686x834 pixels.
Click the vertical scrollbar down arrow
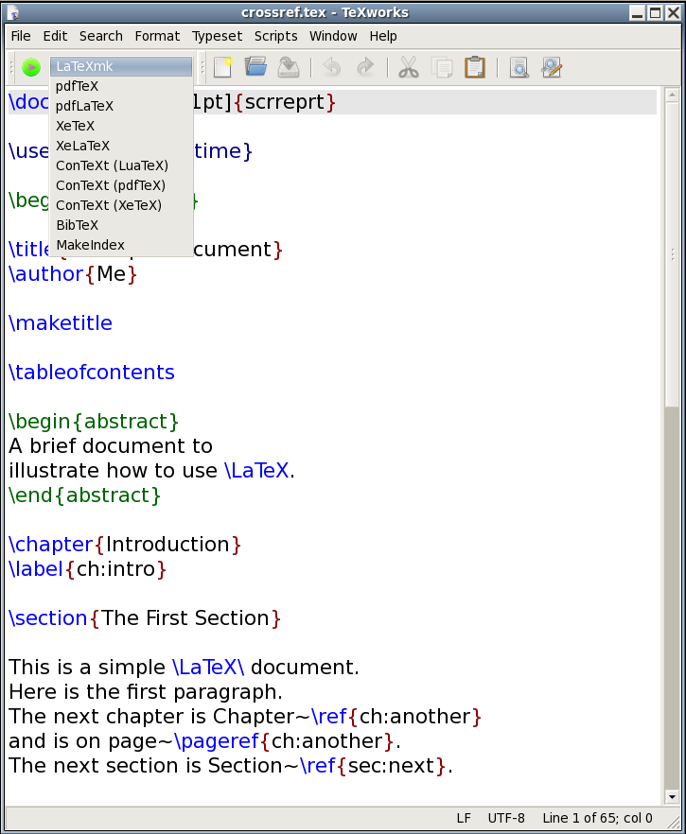[672, 796]
